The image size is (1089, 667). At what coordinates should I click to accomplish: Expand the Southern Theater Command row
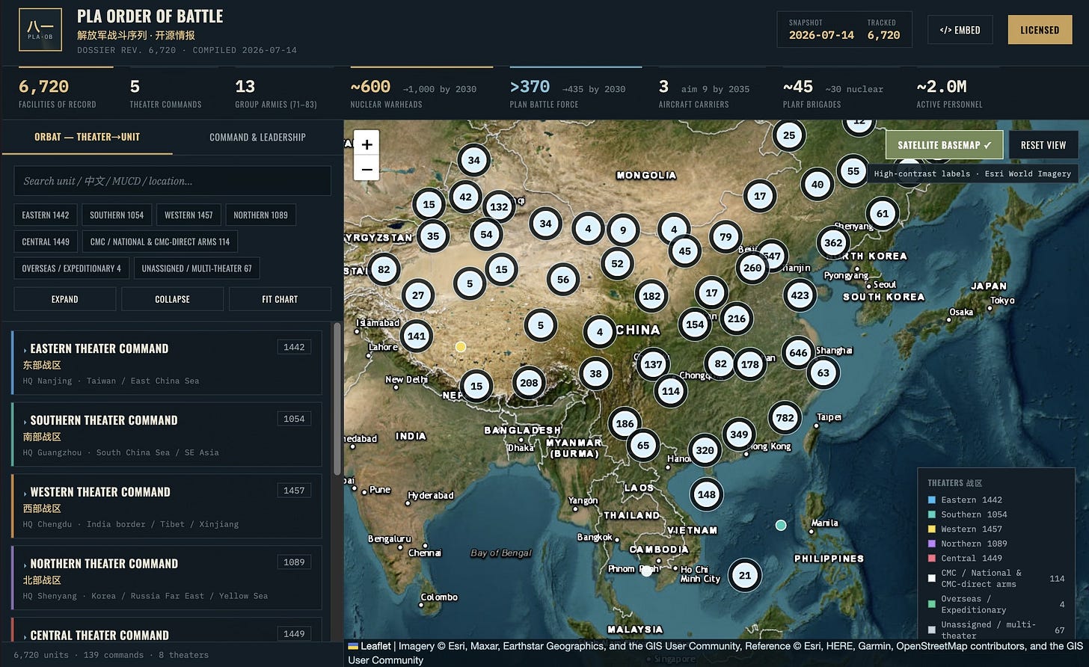coord(167,434)
